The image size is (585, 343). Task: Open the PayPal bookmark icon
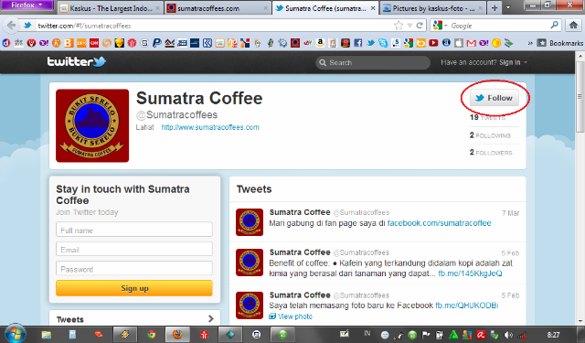157,43
